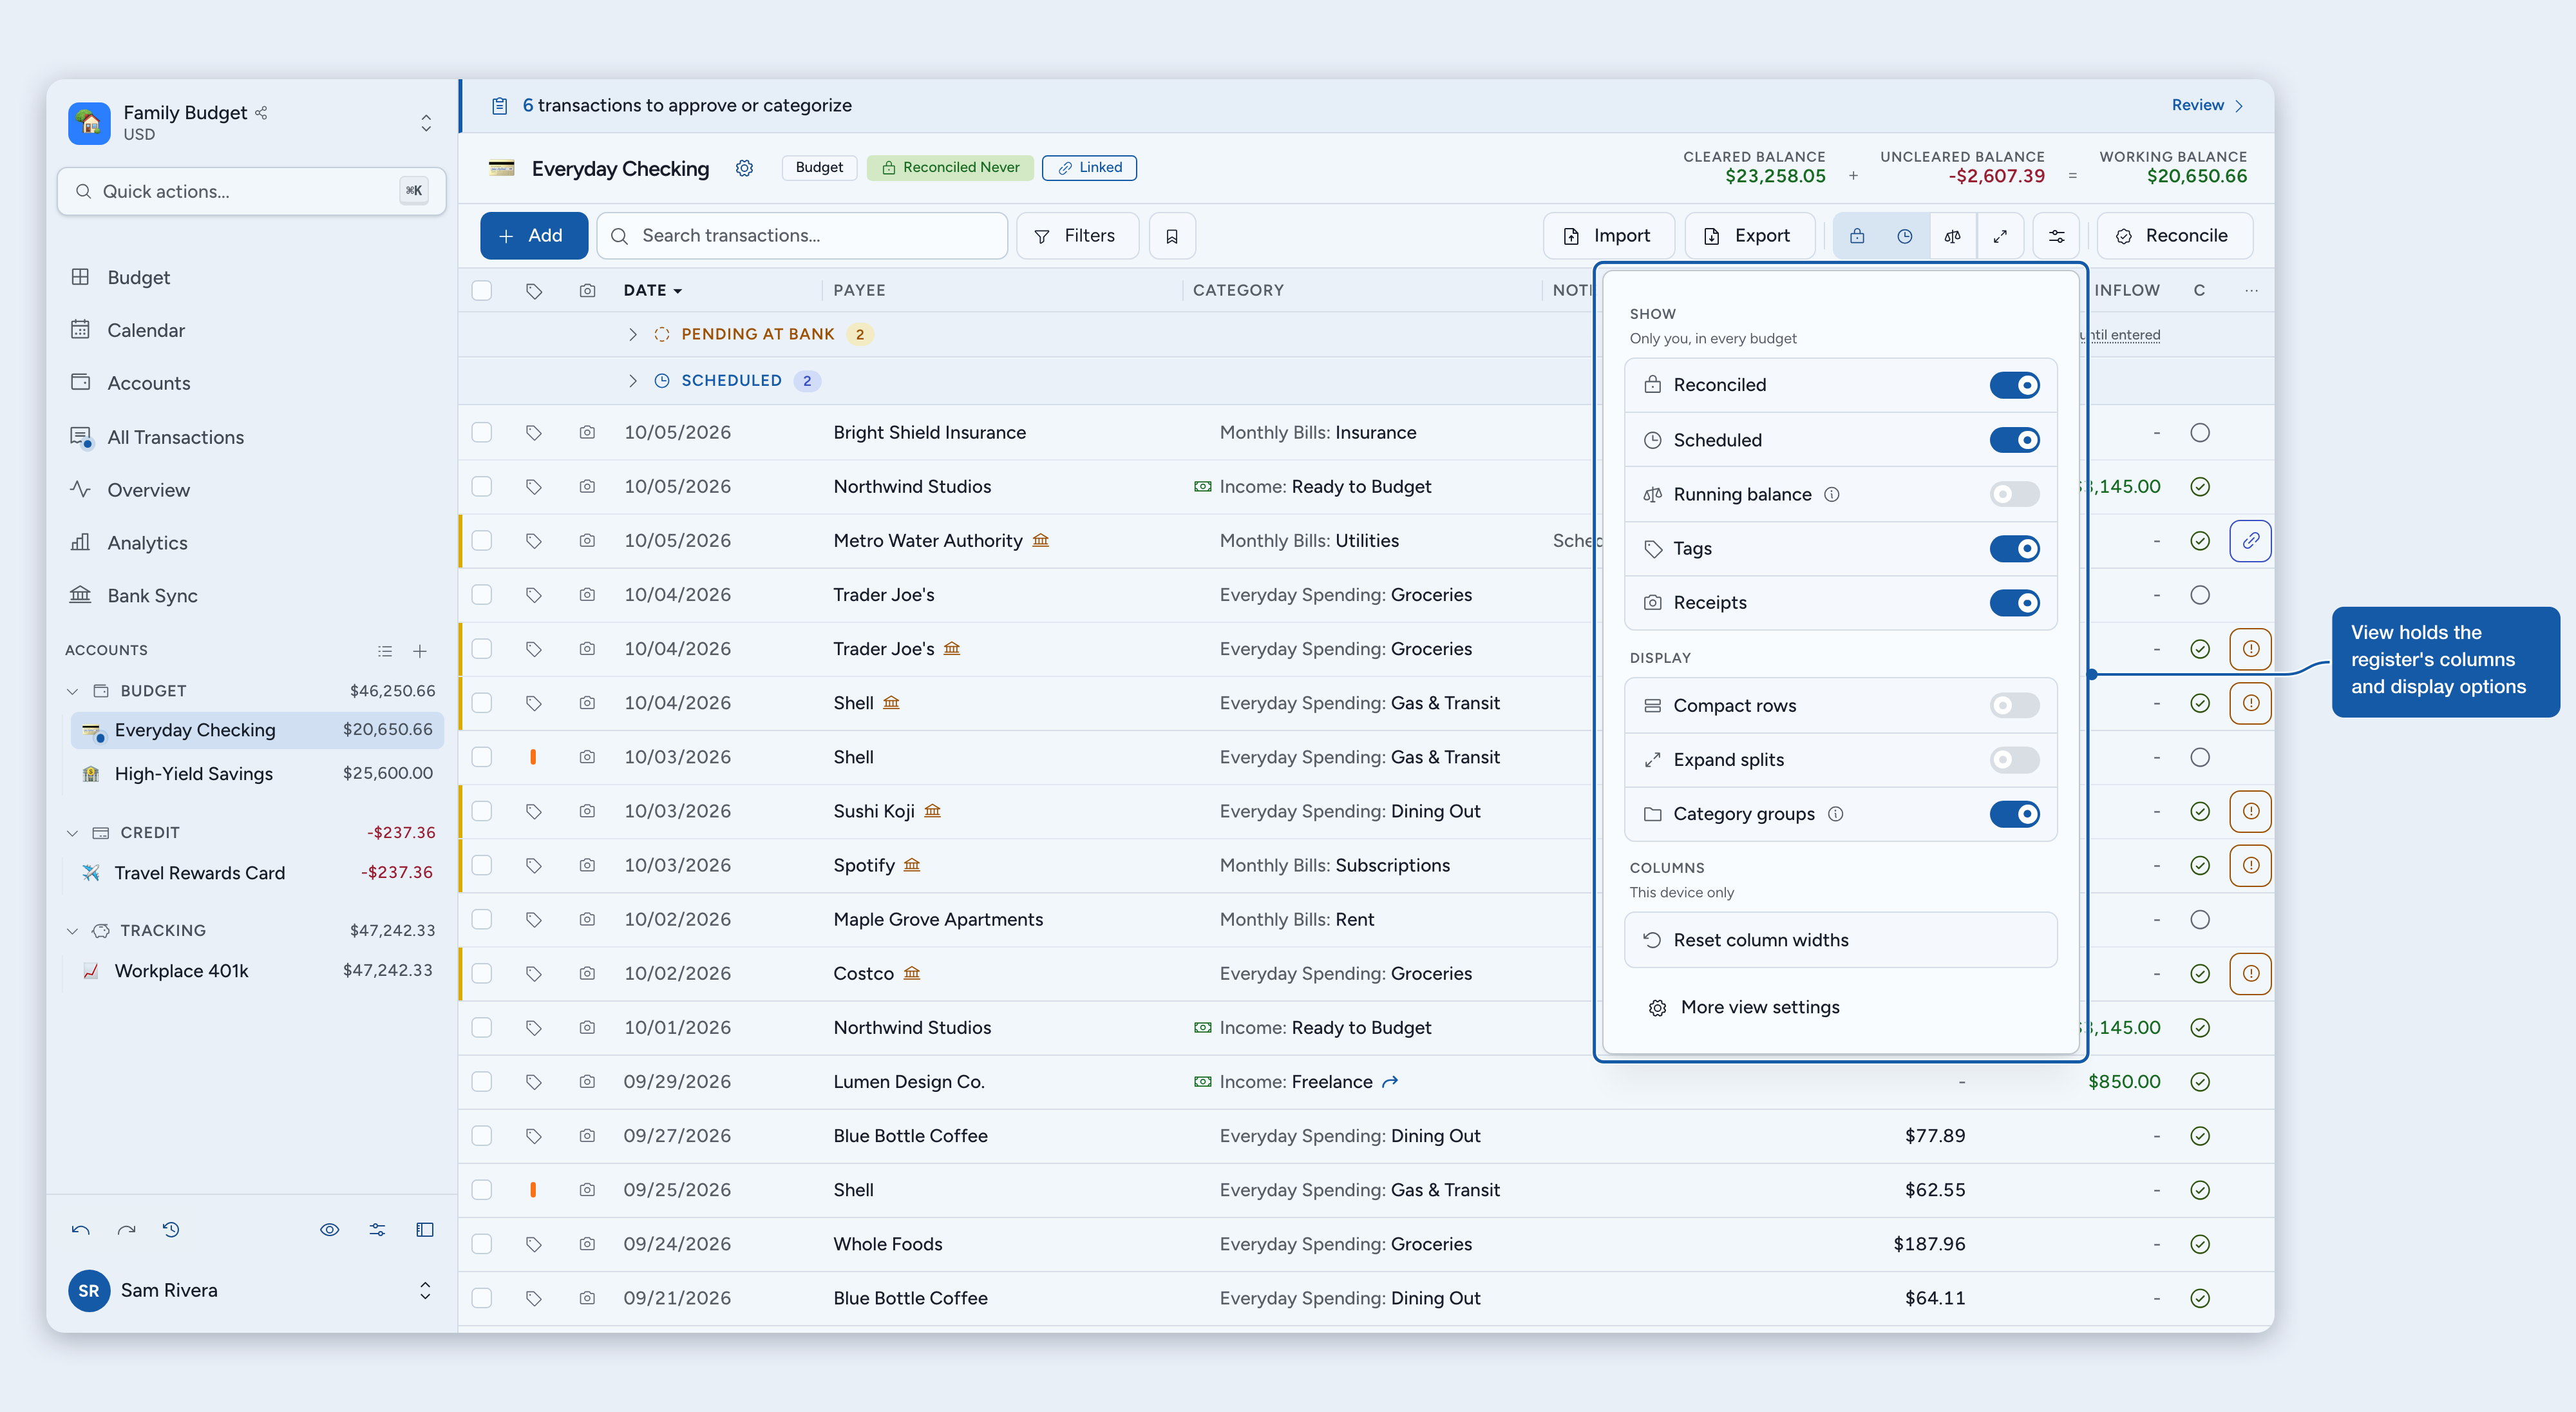Click the Export button
This screenshot has height=1412, width=2576.
coord(1749,236)
